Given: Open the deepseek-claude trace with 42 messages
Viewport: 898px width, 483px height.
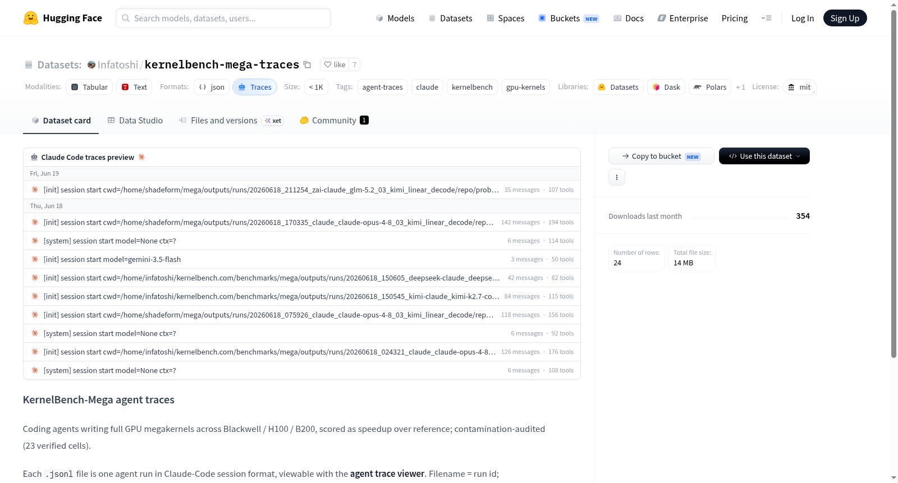Looking at the screenshot, I should click(302, 278).
